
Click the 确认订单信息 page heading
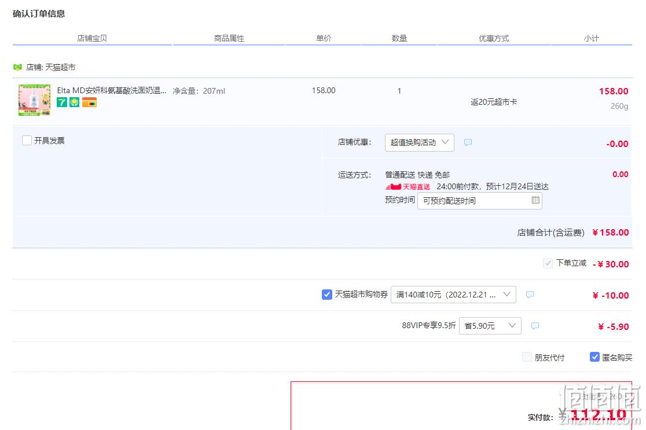pyautogui.click(x=39, y=13)
